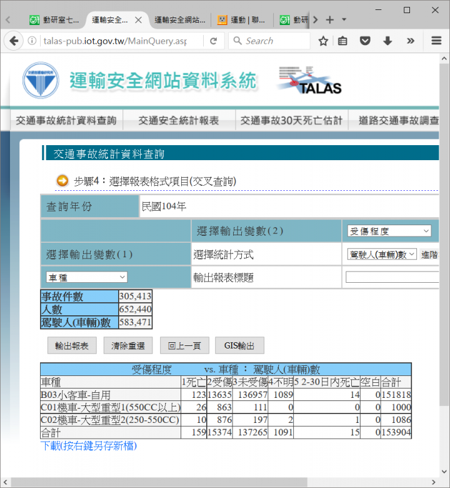Click the 清除重選 button
The width and height of the screenshot is (450, 488).
tap(128, 345)
